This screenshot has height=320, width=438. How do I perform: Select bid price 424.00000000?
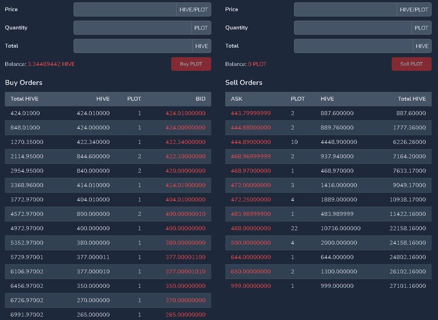185,127
